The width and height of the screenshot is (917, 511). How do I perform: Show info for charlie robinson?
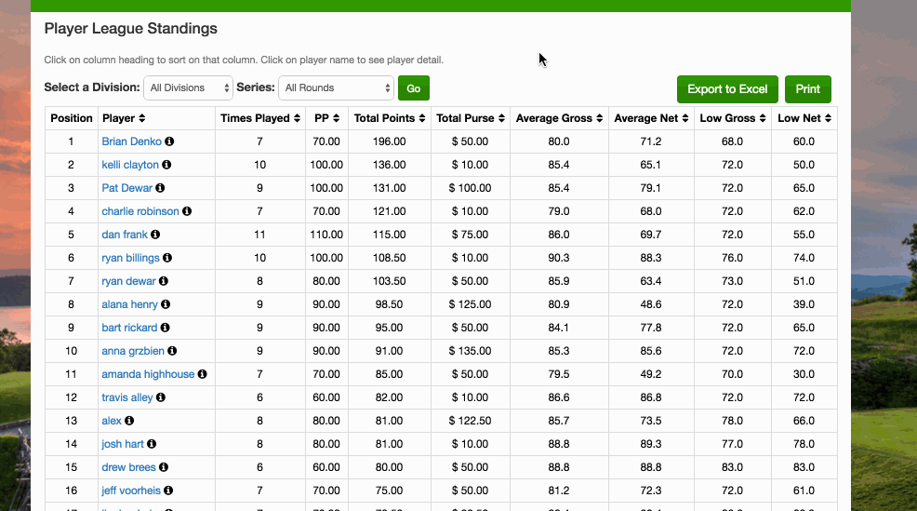point(187,210)
